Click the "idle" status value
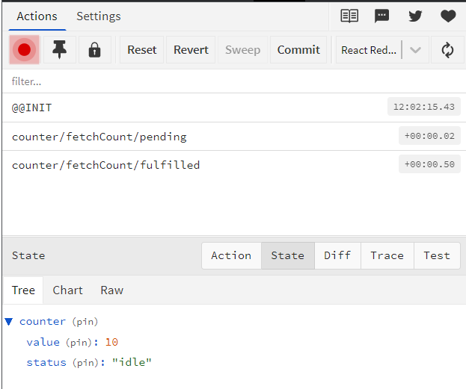 pyautogui.click(x=132, y=362)
